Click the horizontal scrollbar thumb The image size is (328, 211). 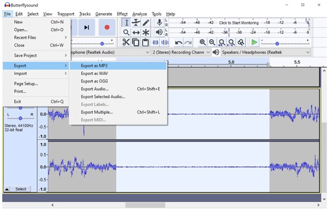point(145,205)
